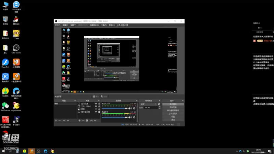Click the 麦克风/Aux volume slider
The width and height of the screenshot is (274, 154).
tap(115, 108)
